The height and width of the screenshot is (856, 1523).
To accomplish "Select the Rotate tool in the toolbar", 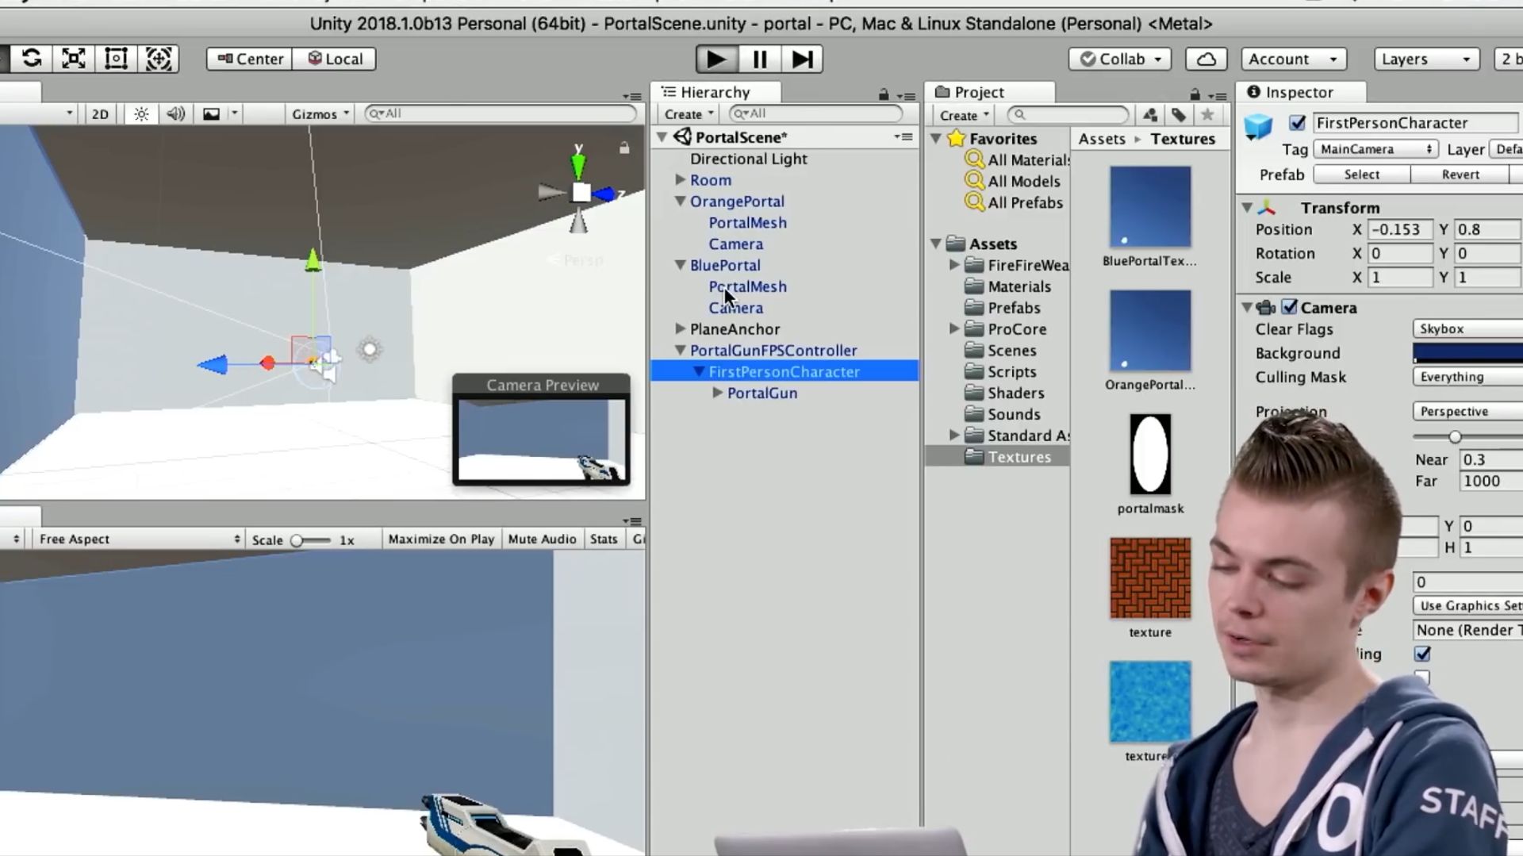I will 32,59.
